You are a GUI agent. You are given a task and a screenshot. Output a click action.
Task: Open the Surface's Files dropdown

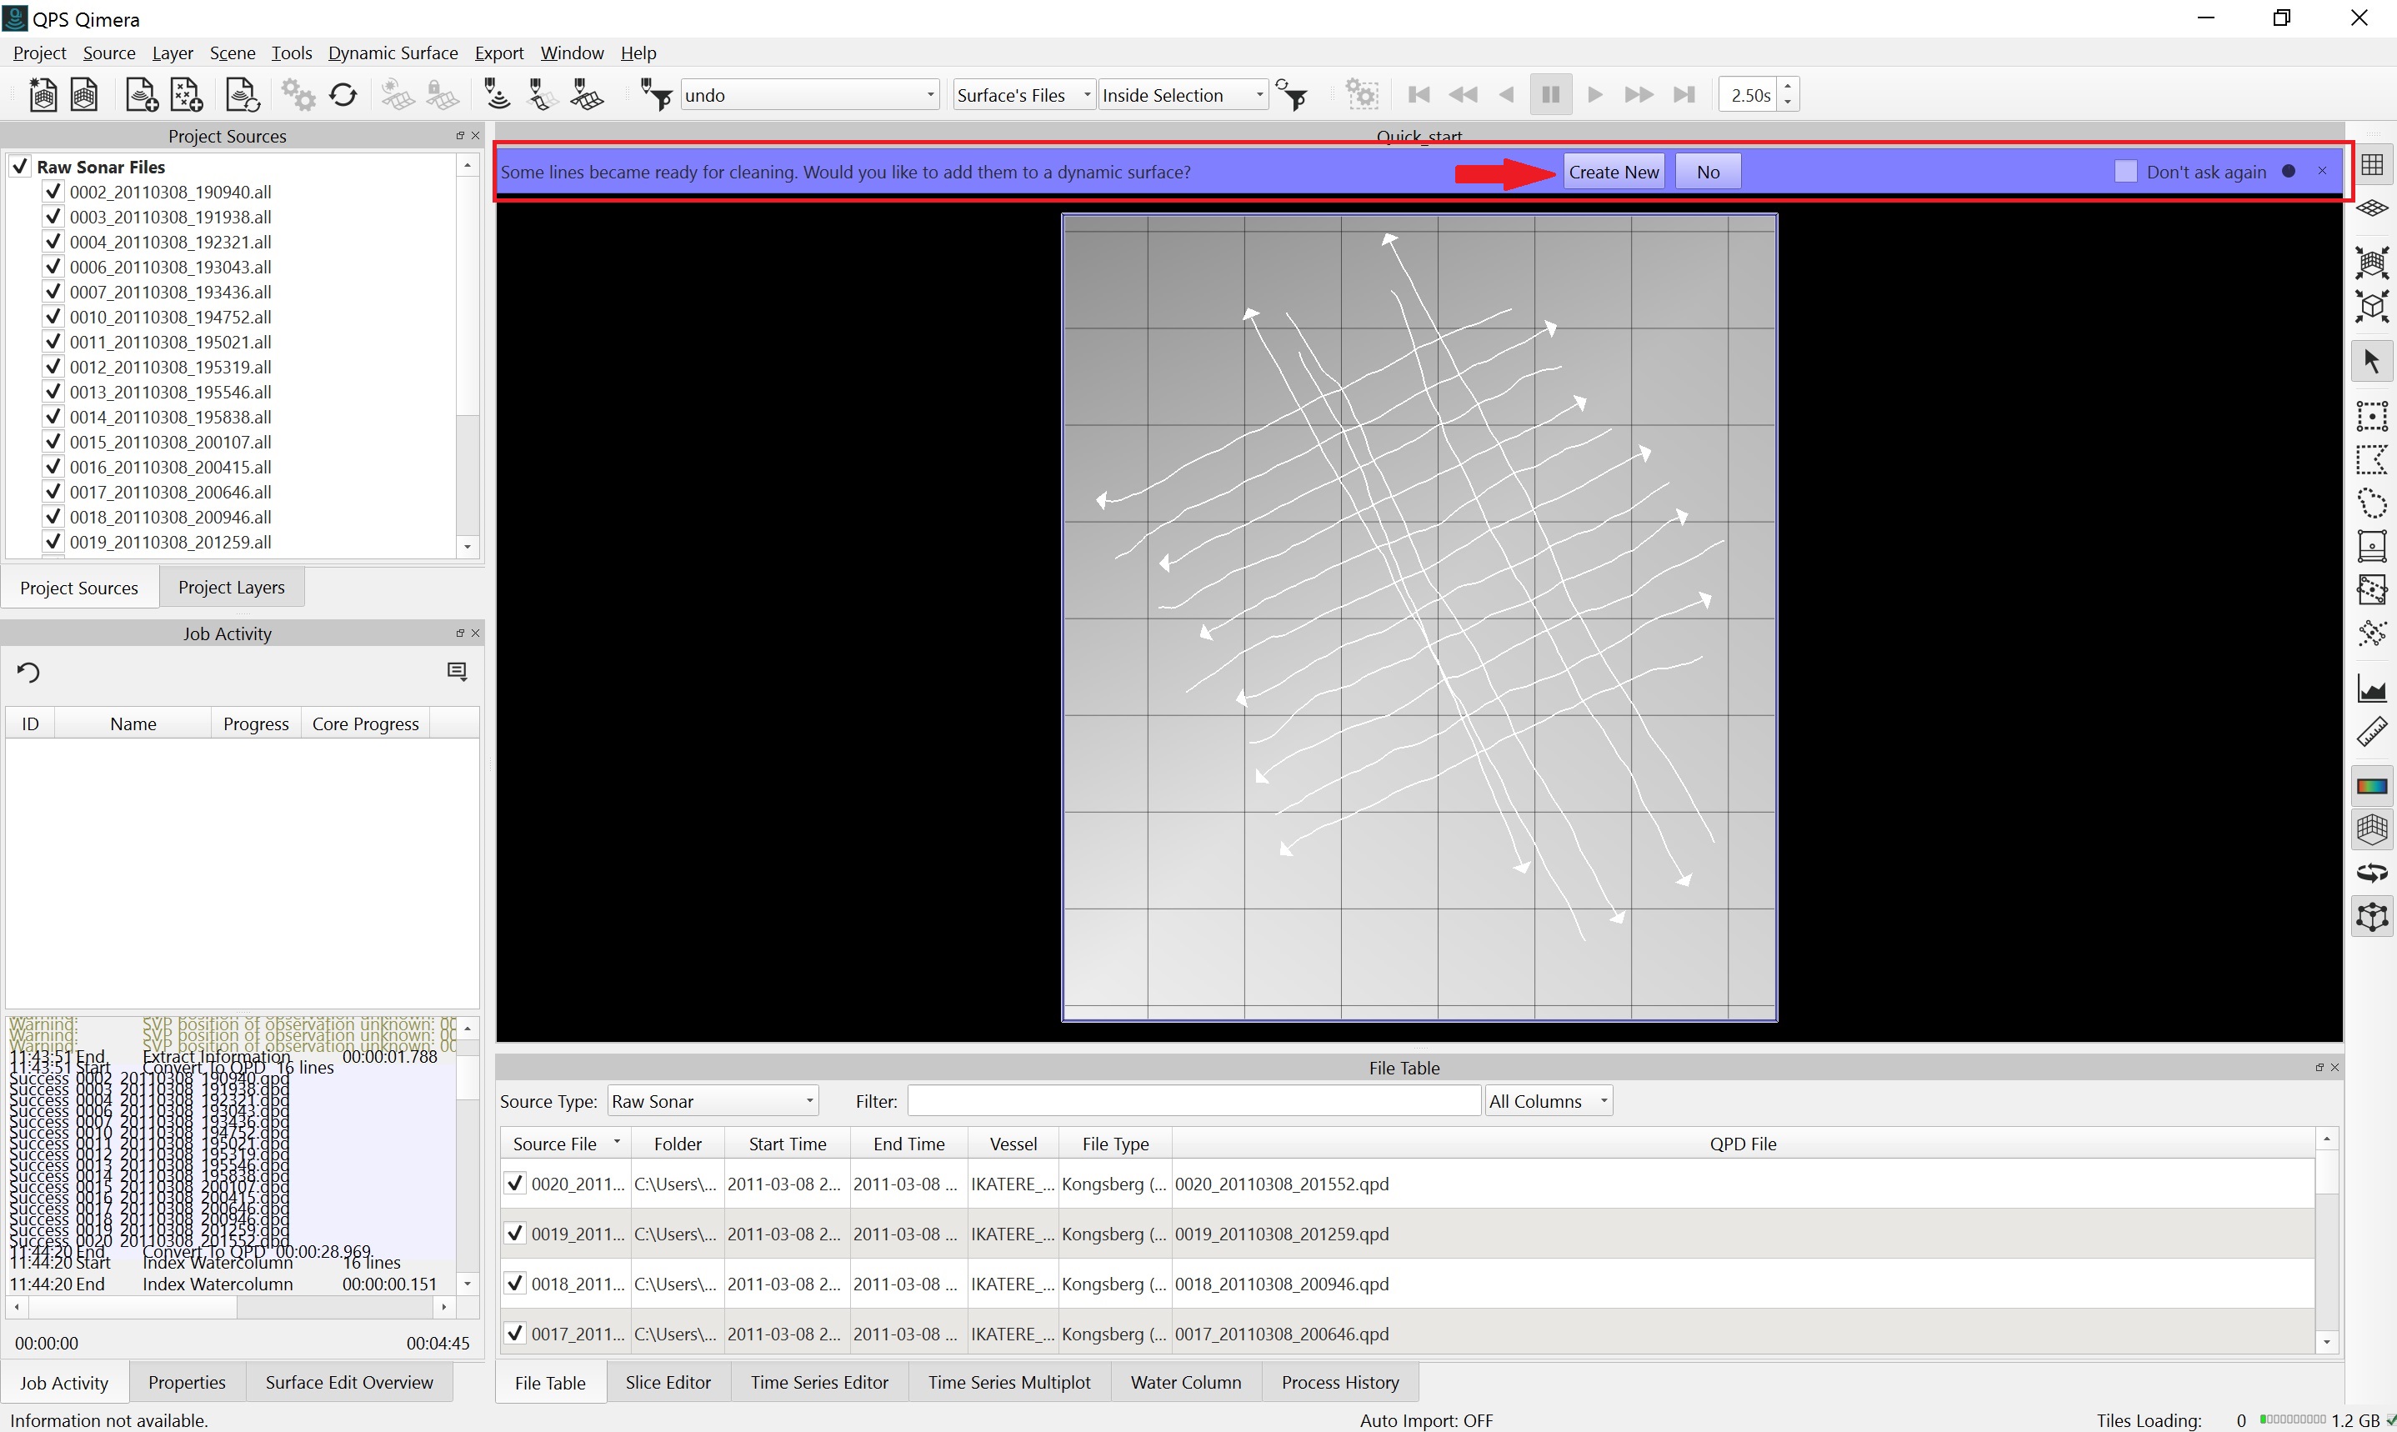pos(1023,94)
